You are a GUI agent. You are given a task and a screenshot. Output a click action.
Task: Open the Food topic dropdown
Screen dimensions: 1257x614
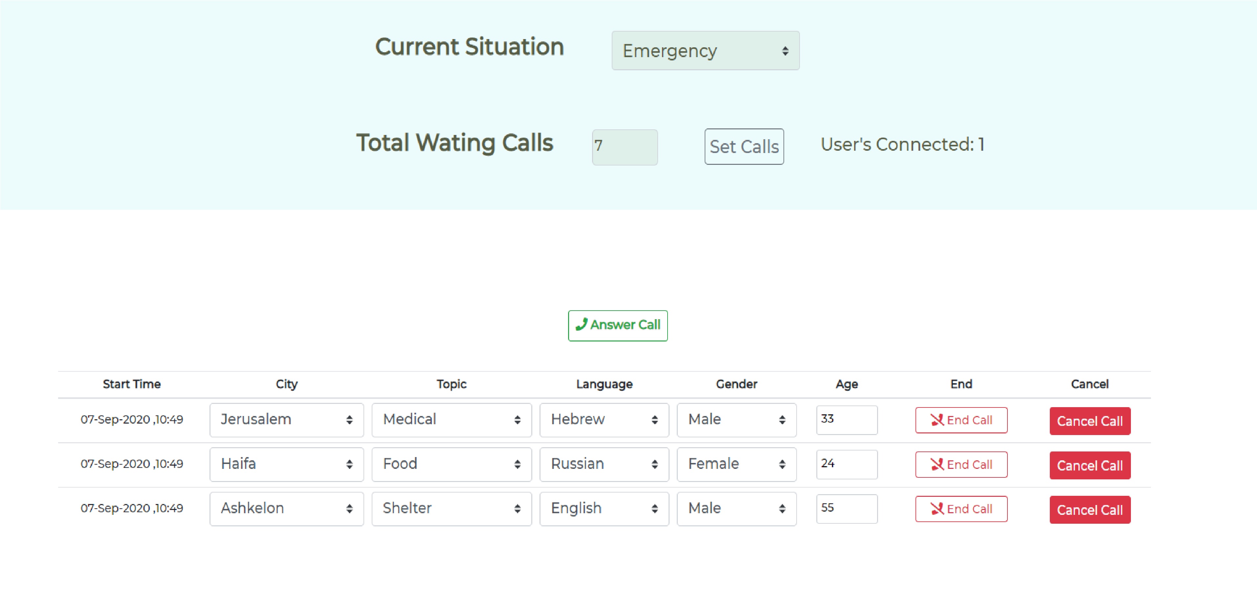coord(452,464)
